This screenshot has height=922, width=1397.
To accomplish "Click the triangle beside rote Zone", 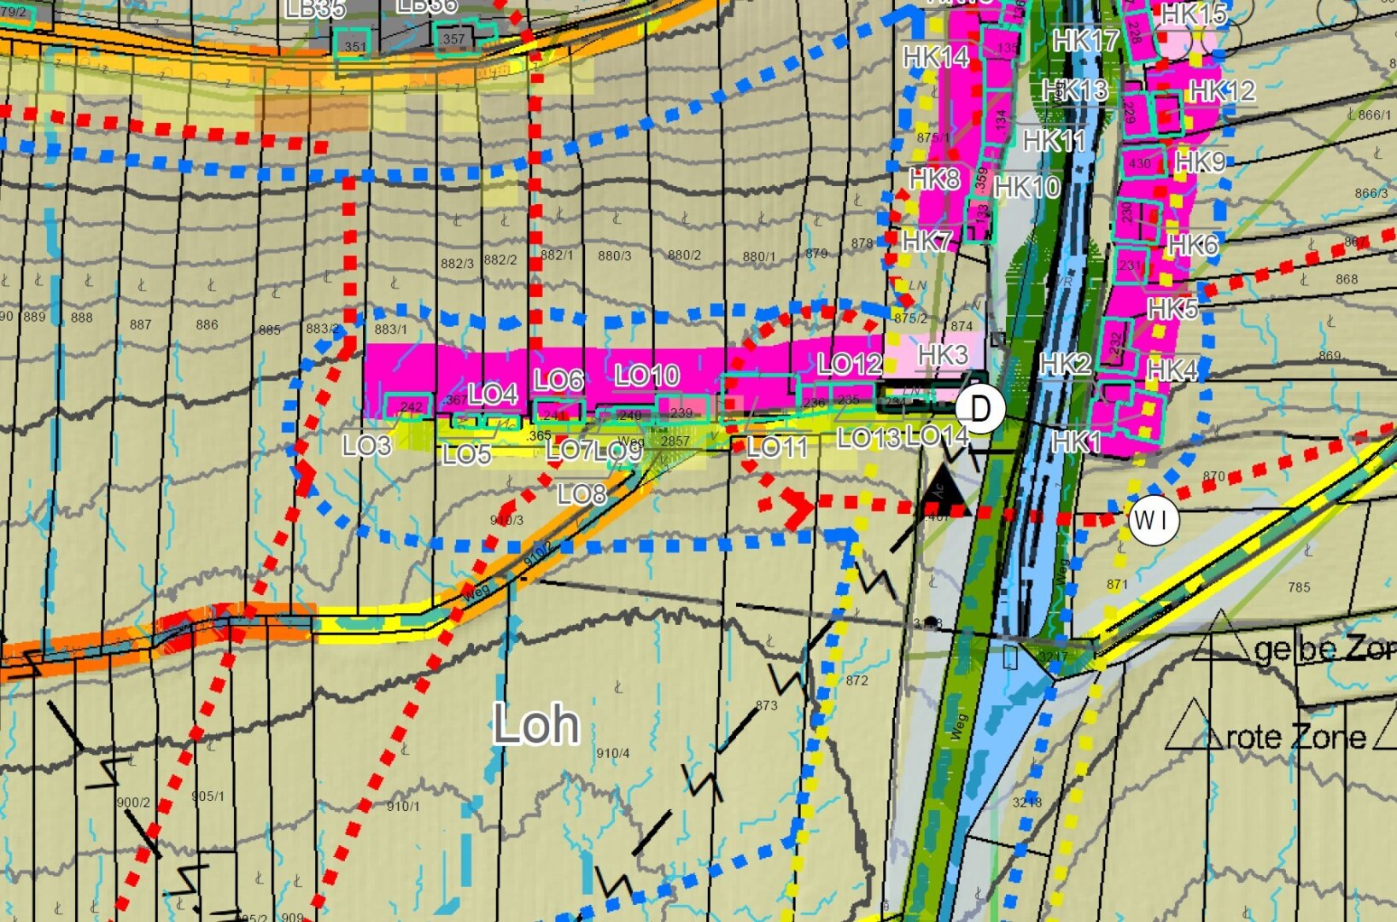I will tap(1192, 727).
